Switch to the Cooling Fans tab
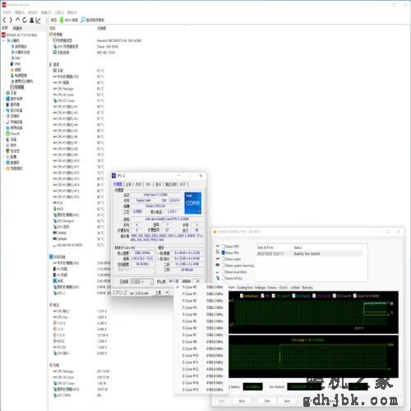411x411 pixels. coord(245,288)
